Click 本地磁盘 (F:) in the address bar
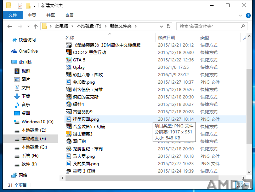The image size is (255, 192). click(x=89, y=26)
